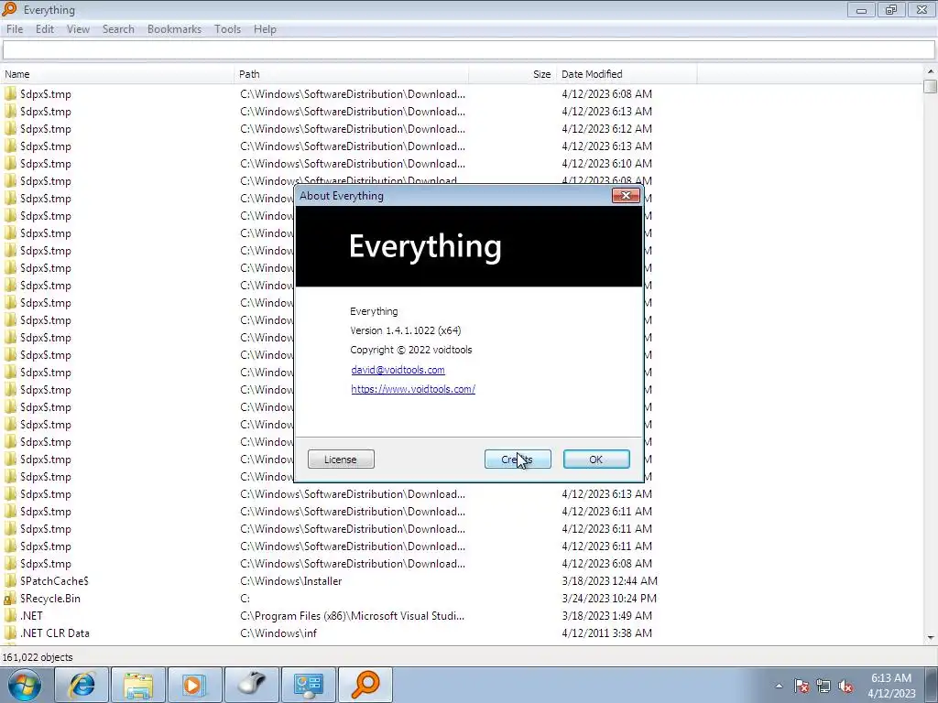Launch Internet Explorer from taskbar

[82, 685]
